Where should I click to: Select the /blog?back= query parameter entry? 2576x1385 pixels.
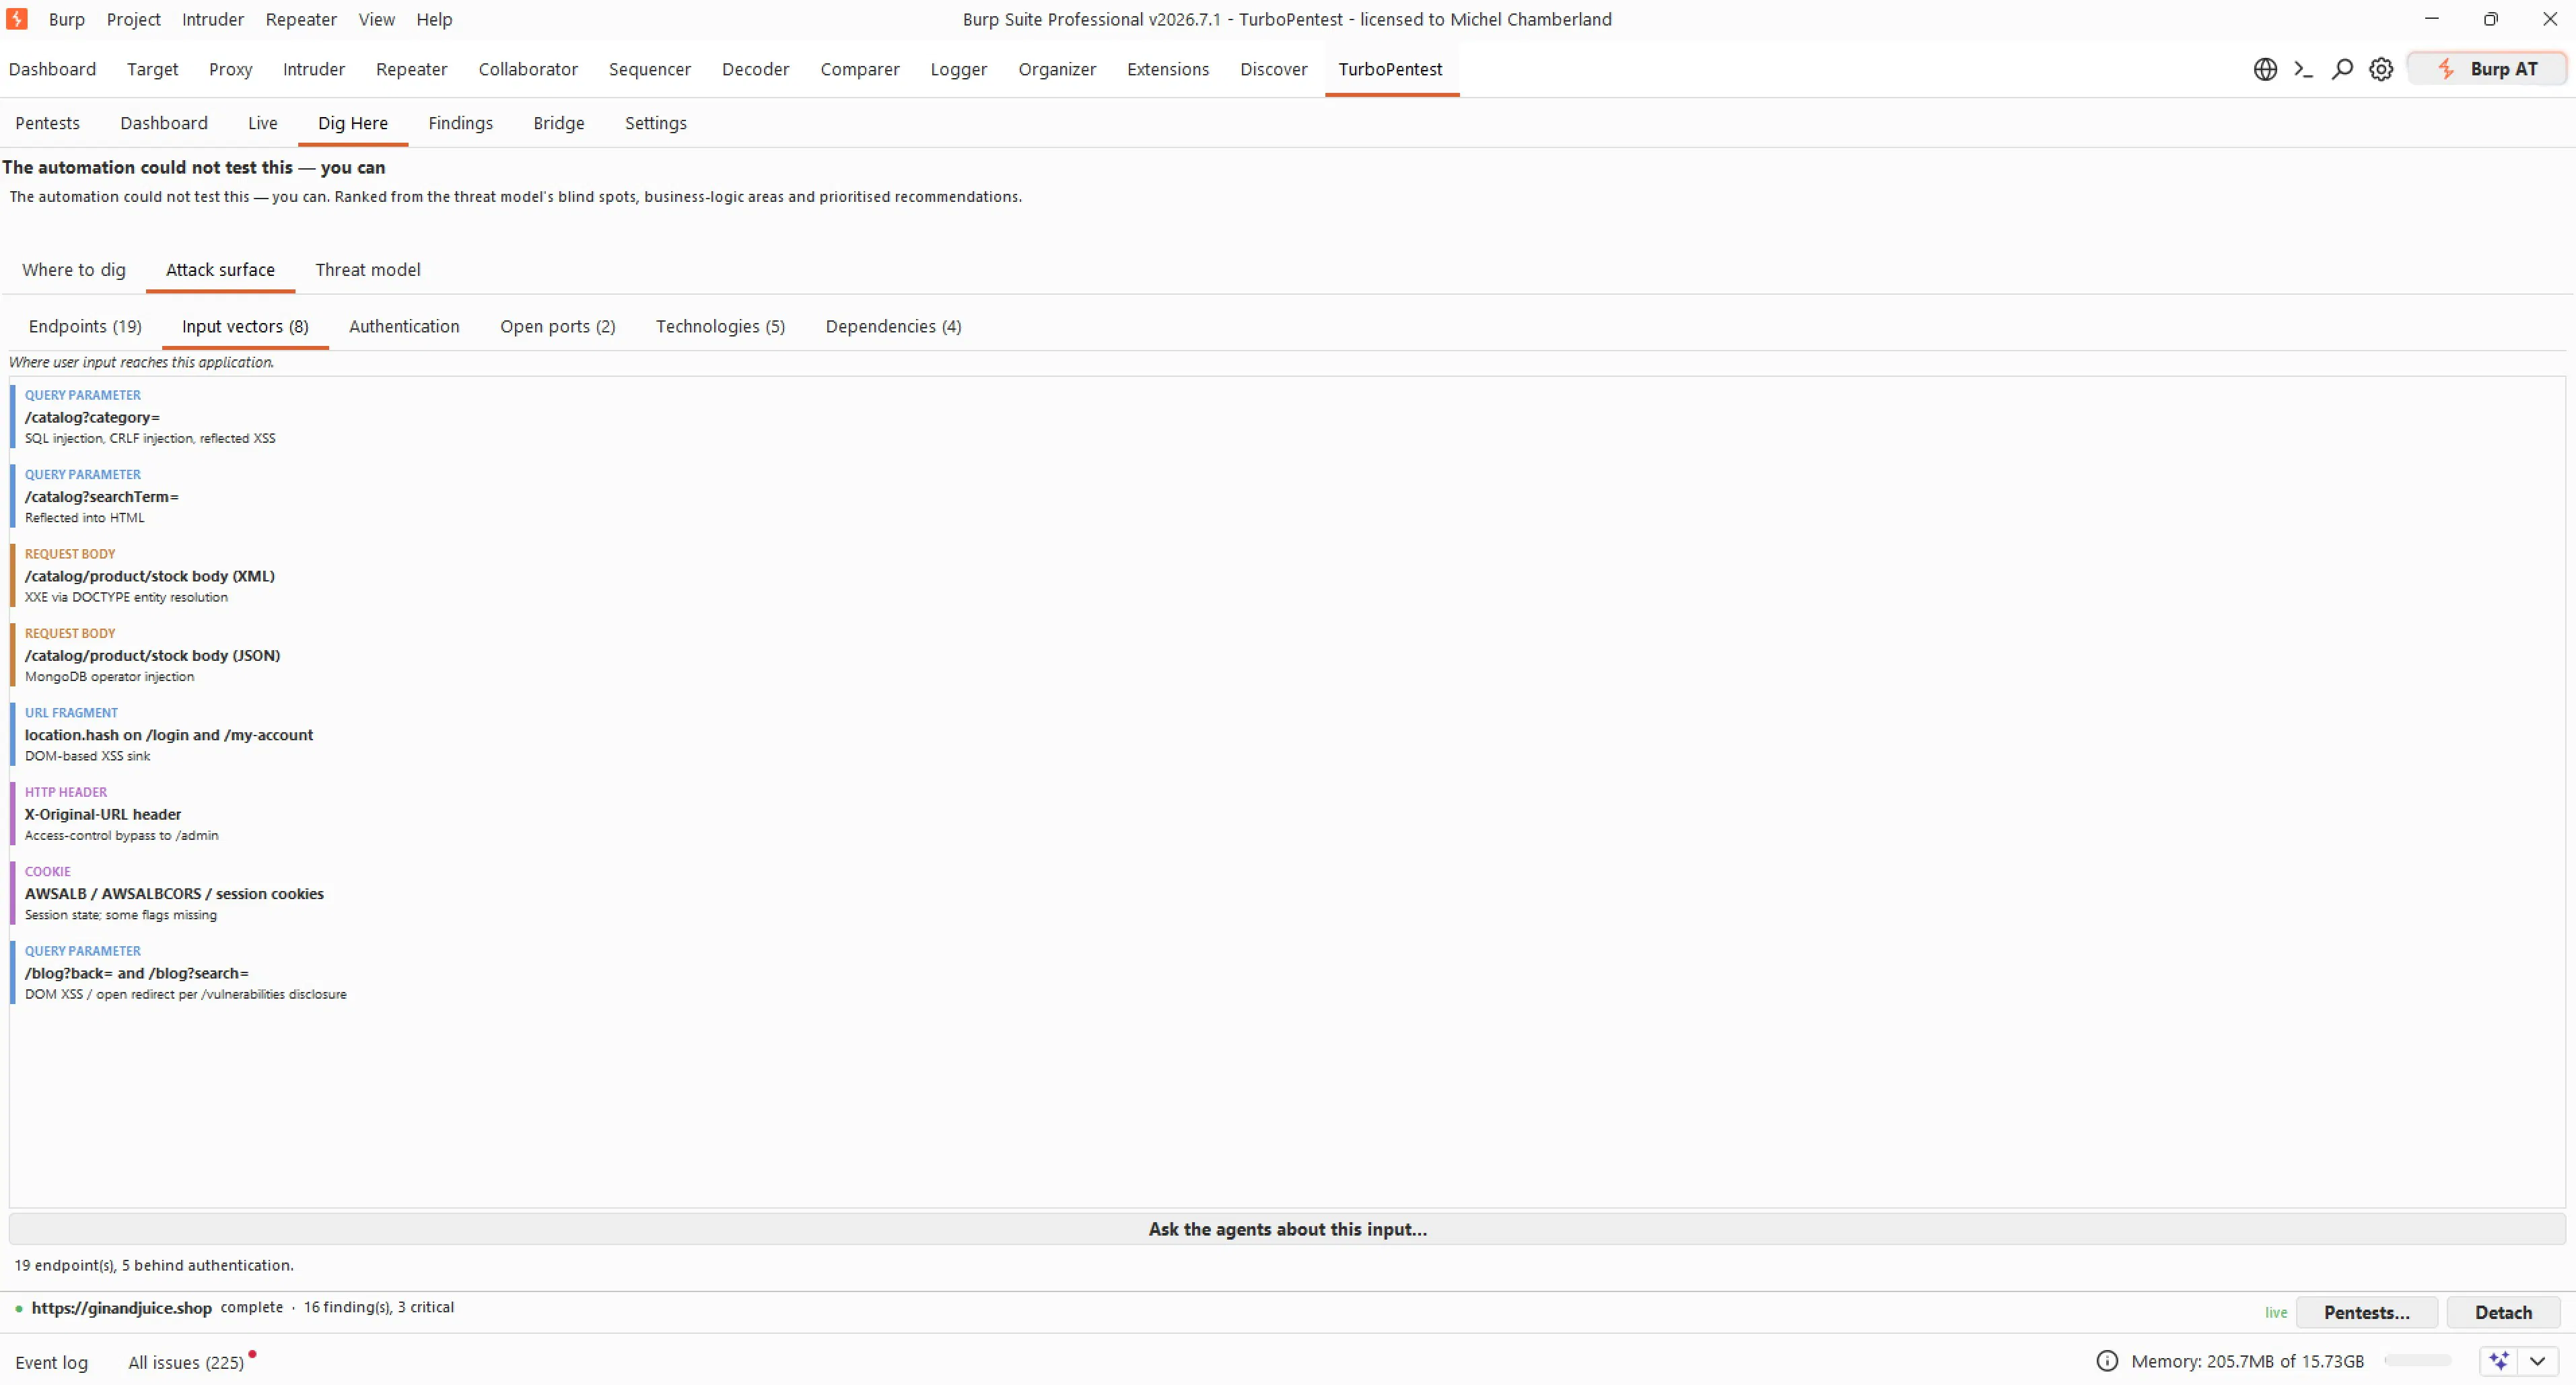(x=1288, y=972)
